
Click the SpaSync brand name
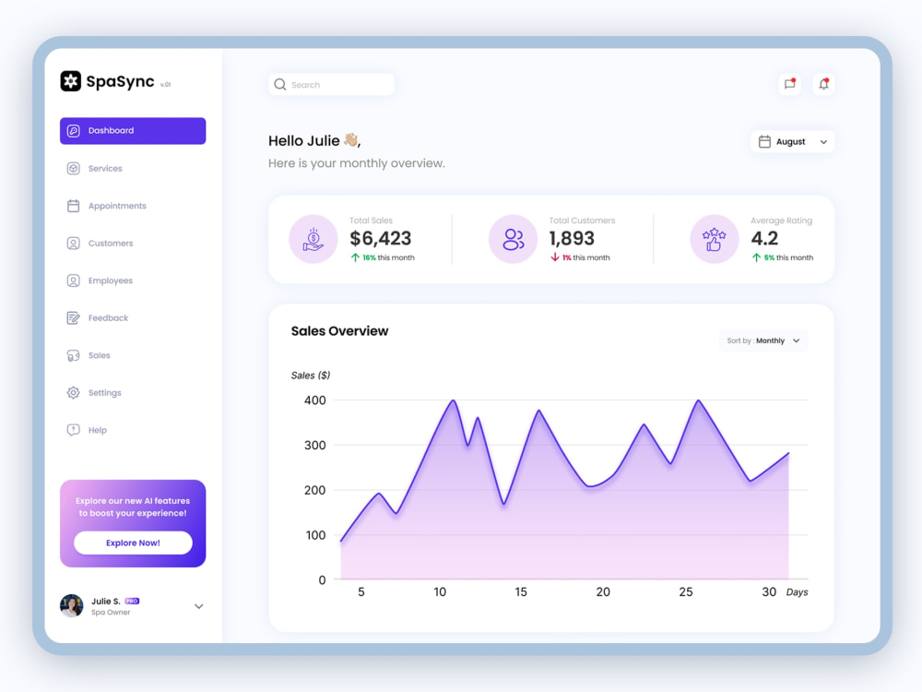[x=120, y=81]
